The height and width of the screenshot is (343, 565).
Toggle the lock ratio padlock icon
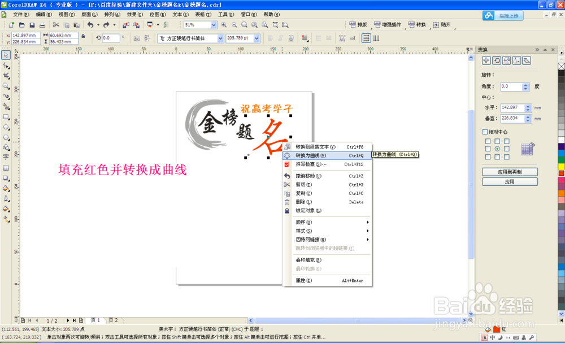click(83, 36)
